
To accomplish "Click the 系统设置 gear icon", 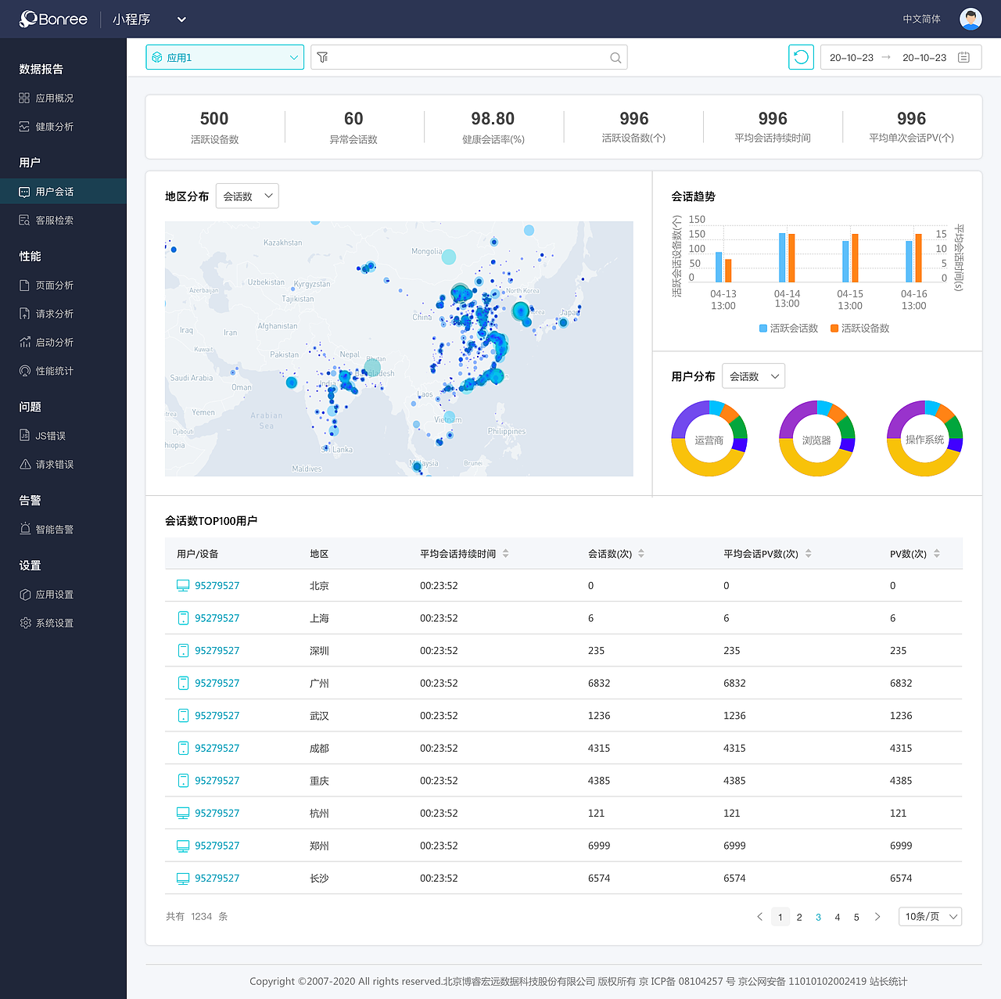I will tap(24, 623).
